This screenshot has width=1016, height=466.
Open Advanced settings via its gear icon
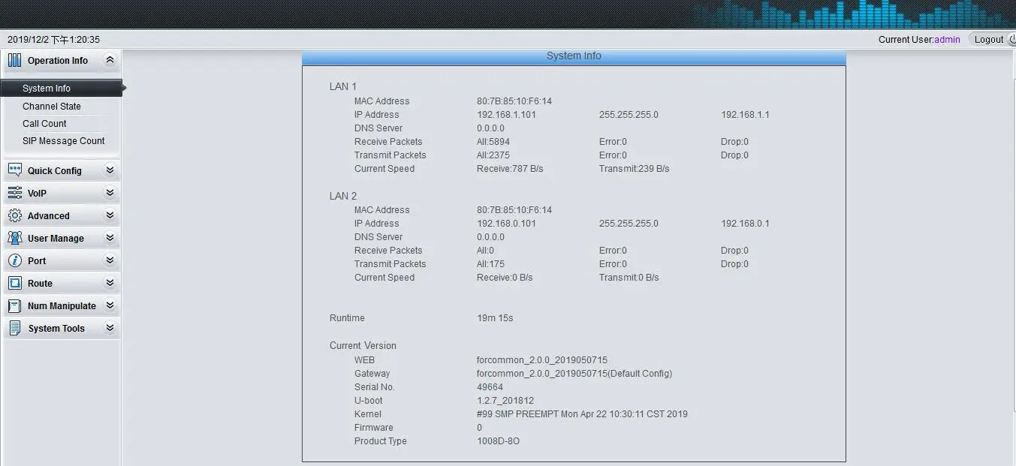(15, 215)
